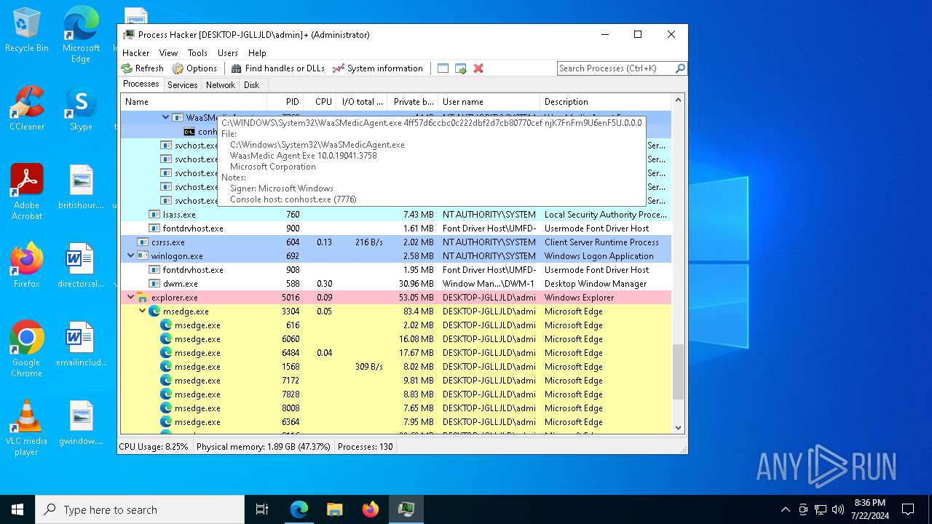Select the csrss.exe process row
932x524 pixels.
(395, 242)
